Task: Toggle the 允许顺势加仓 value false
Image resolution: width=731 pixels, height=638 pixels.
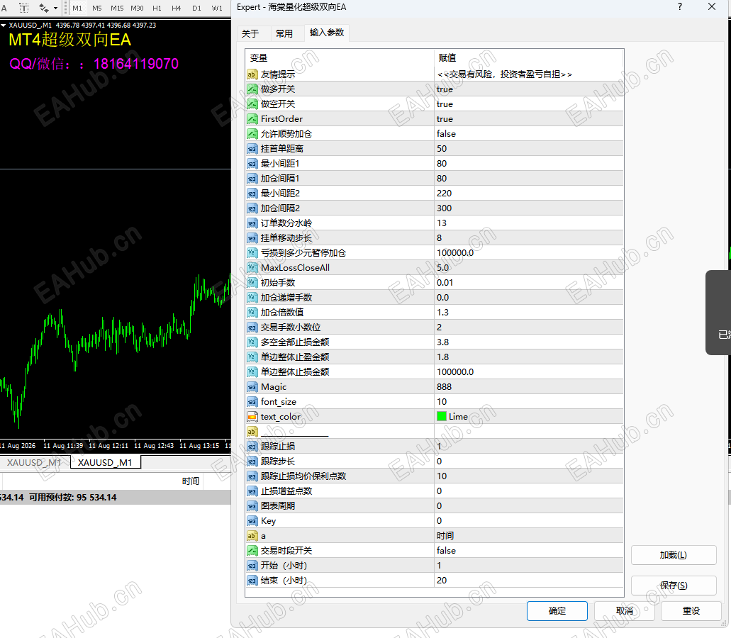Action: coord(529,134)
